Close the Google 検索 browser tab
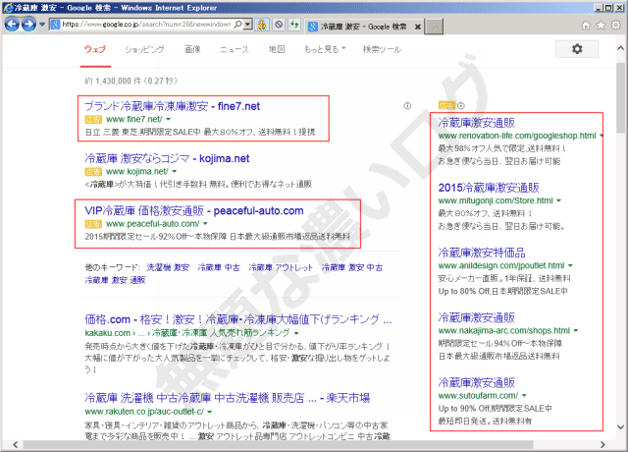628x452 pixels. coord(418,27)
